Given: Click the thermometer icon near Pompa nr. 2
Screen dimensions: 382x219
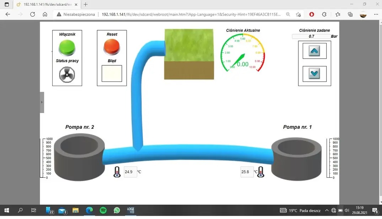Looking at the screenshot, I should click(x=117, y=172).
